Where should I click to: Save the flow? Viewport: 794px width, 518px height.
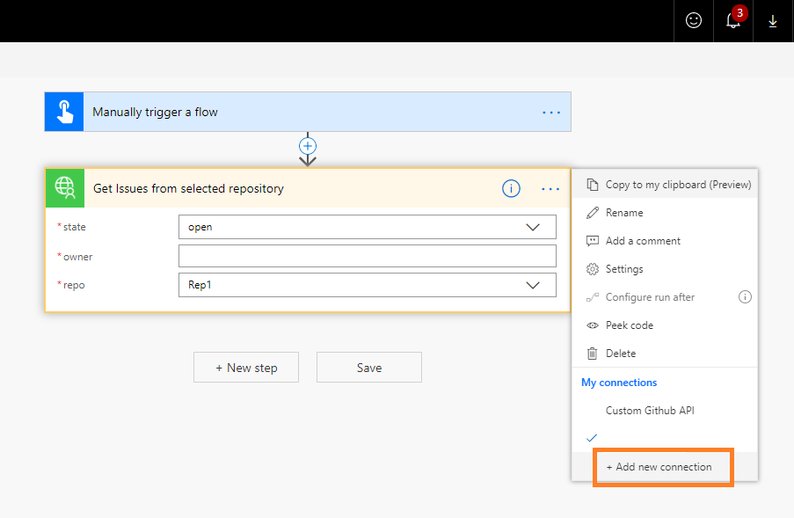(x=369, y=368)
